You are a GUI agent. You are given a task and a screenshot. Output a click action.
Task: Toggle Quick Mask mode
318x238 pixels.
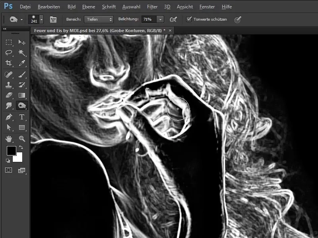(8, 170)
